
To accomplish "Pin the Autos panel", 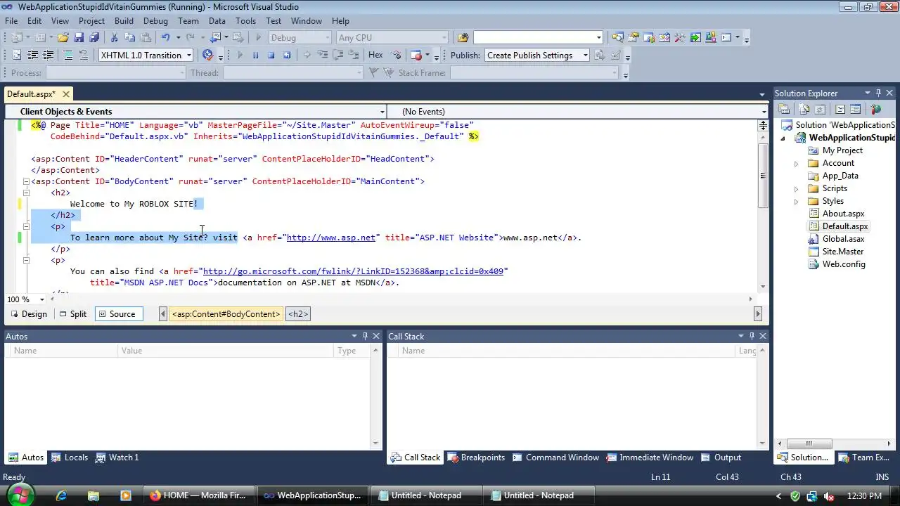I will tap(365, 336).
